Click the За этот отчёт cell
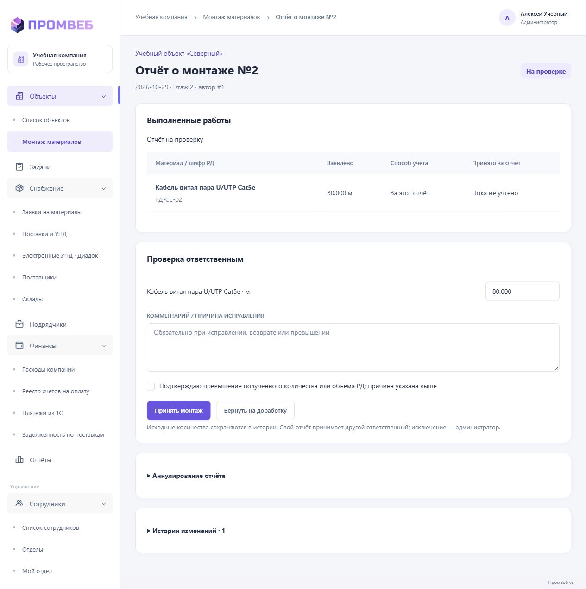The width and height of the screenshot is (586, 589). click(x=410, y=193)
